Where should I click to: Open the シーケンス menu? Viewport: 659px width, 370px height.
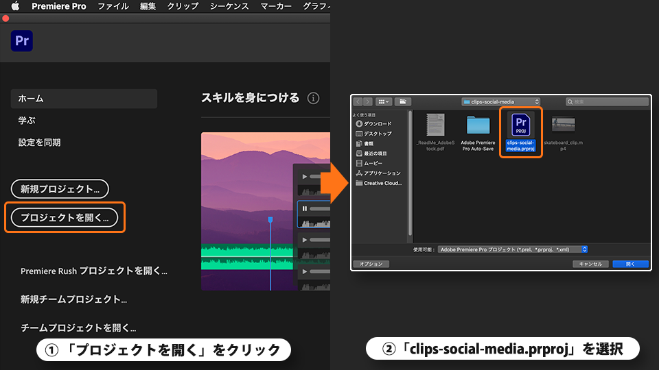(229, 6)
